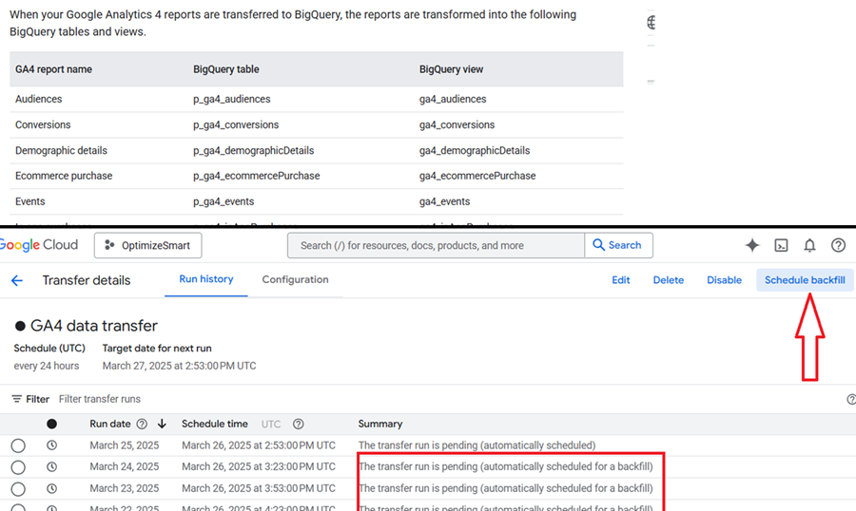Switch to the Run history tab

206,279
